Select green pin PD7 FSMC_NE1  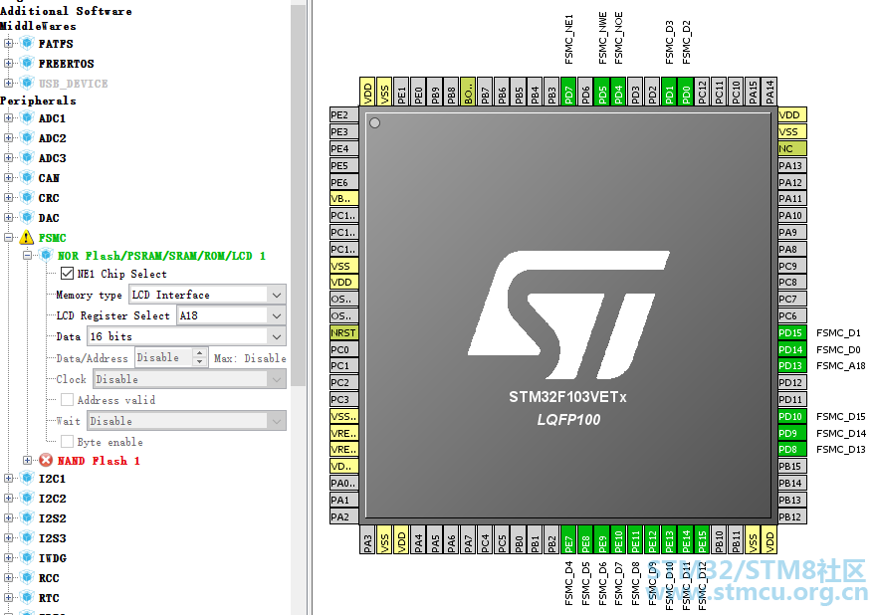pos(568,92)
